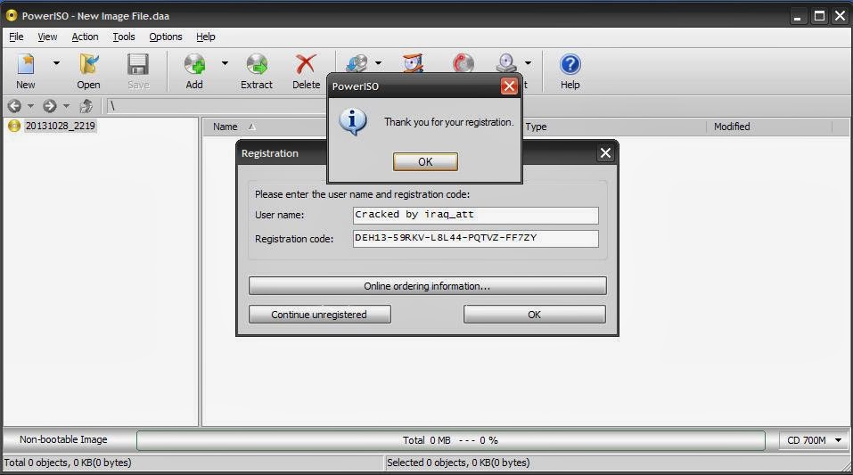Close the PowerISO message box
This screenshot has height=475, width=853.
coord(509,86)
